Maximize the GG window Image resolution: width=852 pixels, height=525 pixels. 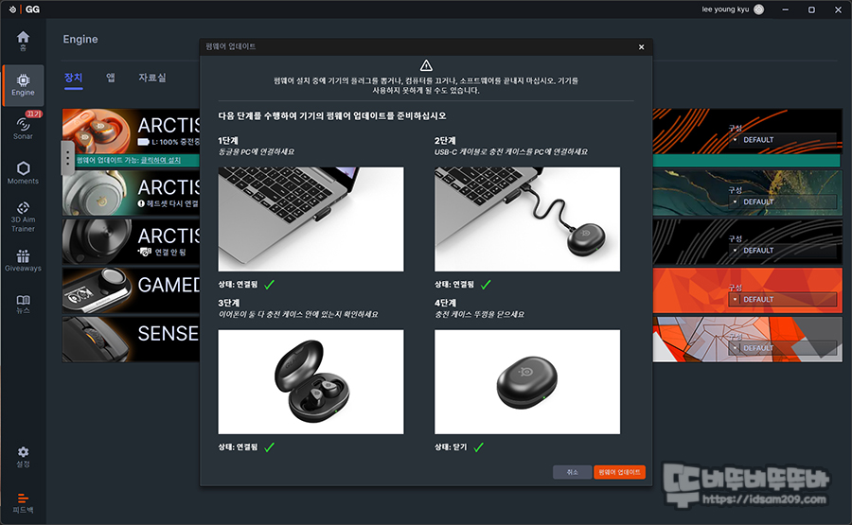coord(811,9)
